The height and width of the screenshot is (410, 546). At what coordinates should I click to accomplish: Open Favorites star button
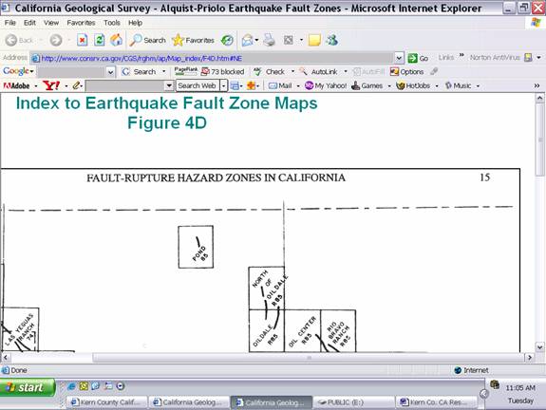click(194, 41)
